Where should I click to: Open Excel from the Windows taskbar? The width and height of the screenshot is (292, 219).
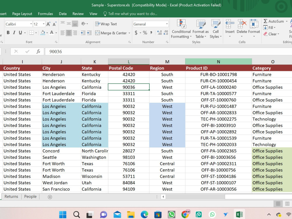(239, 215)
